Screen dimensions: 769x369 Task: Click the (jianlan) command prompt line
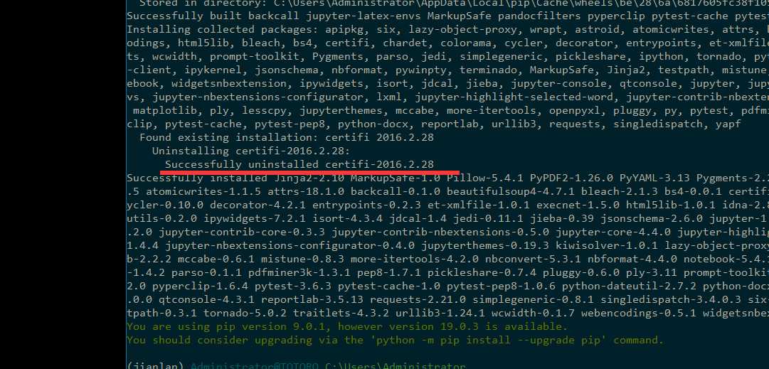tap(296, 365)
